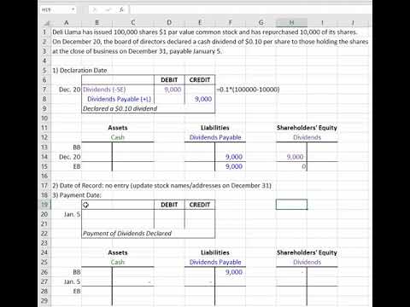Click the Assets heading in row 24
This screenshot has height=307, width=410.
click(118, 252)
